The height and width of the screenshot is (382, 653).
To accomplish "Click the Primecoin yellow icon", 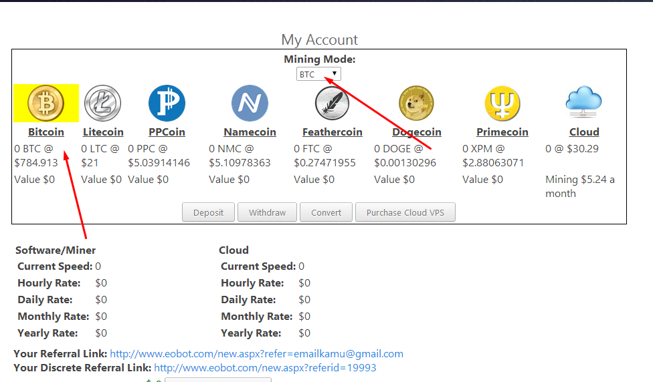I will tap(502, 104).
